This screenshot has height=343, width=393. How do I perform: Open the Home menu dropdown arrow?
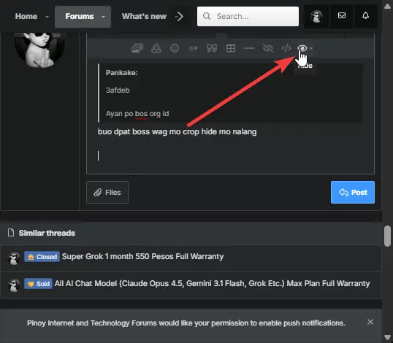(47, 17)
